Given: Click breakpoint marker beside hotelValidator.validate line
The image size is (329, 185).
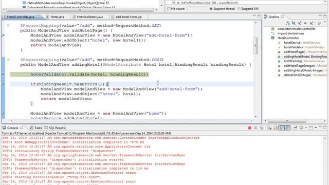Looking at the screenshot, I should click(x=3, y=74).
